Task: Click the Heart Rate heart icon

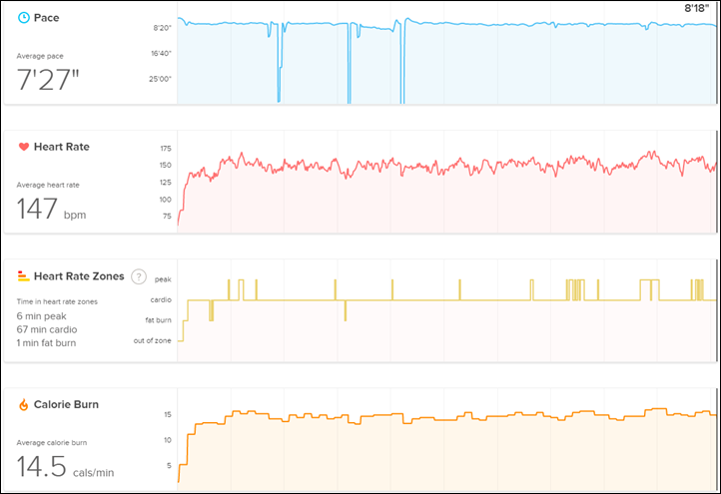Action: click(24, 147)
